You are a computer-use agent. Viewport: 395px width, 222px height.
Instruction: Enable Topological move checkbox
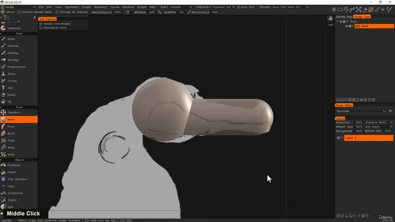41,28
